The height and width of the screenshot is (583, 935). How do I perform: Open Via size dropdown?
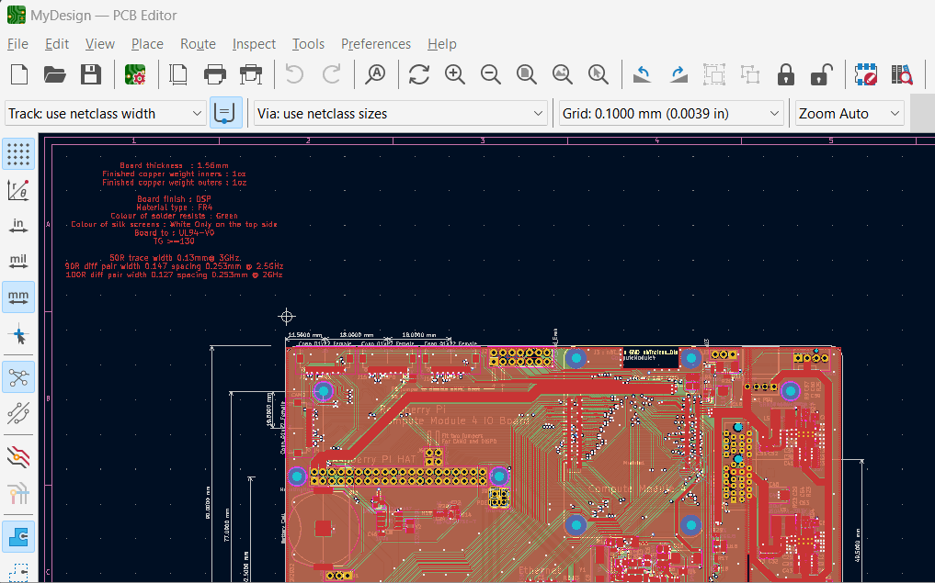tap(401, 113)
